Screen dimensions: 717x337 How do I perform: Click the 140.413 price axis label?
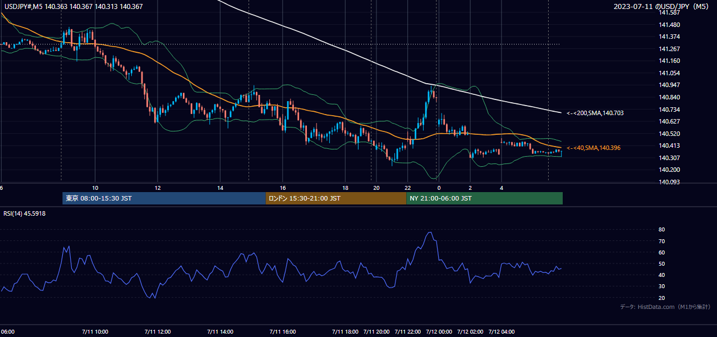pos(670,145)
